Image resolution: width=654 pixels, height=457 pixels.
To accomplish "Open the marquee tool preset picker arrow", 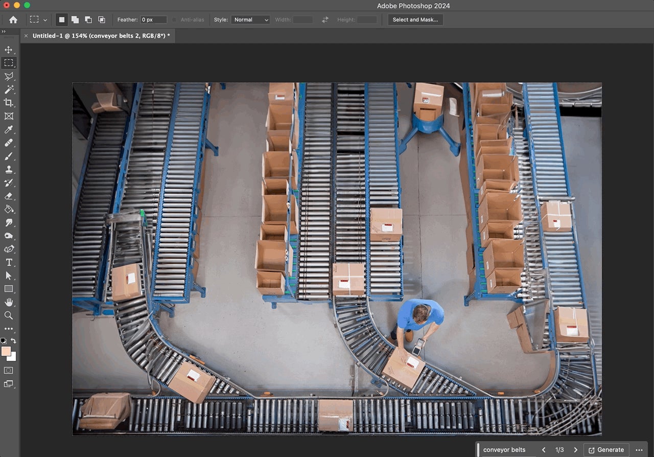I will coord(45,20).
